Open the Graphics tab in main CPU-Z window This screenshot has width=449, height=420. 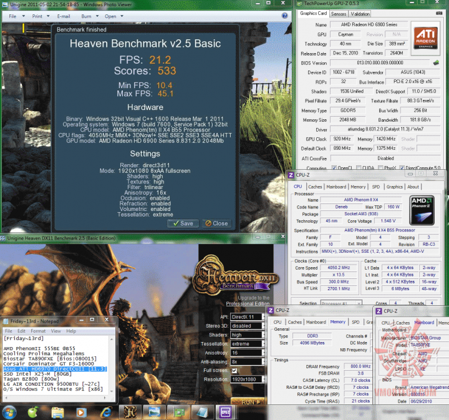point(394,187)
